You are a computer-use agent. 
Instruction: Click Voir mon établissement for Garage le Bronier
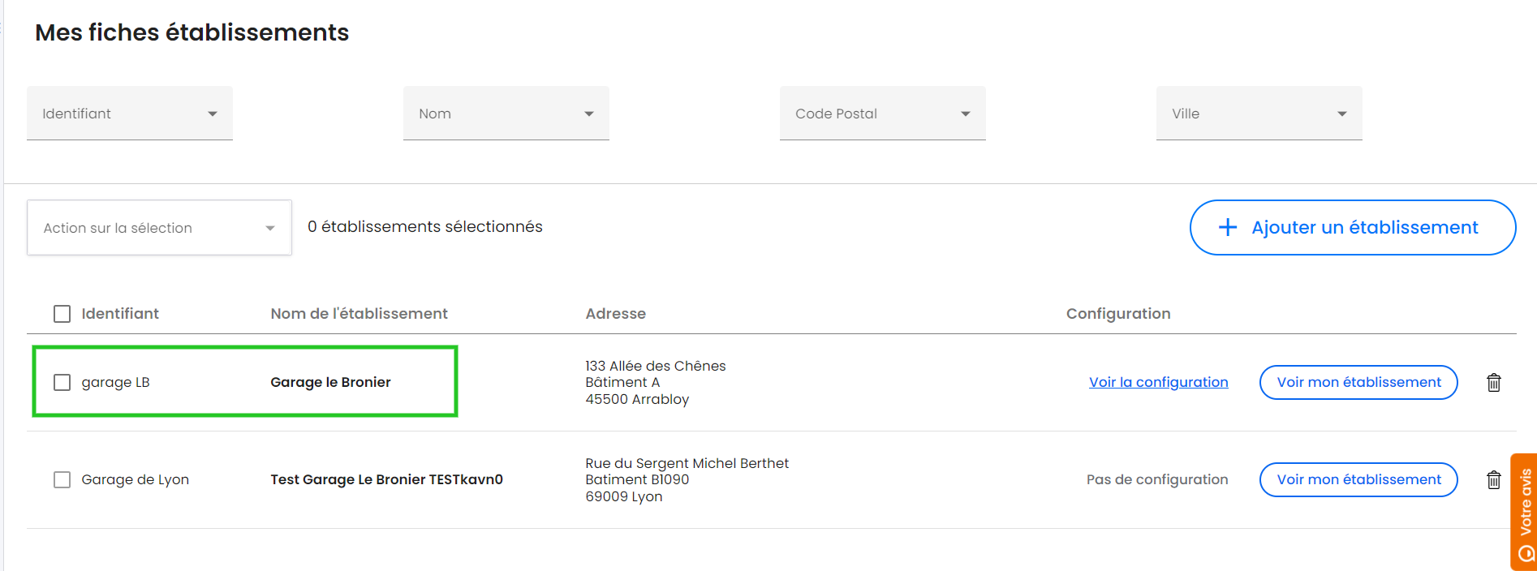(1358, 382)
